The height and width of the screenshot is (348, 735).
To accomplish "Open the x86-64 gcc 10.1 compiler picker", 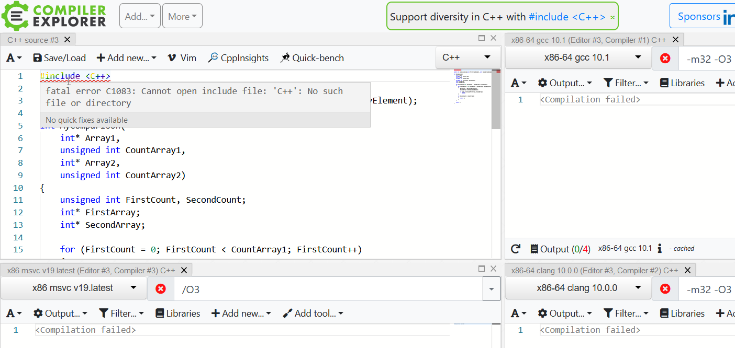I will point(578,57).
